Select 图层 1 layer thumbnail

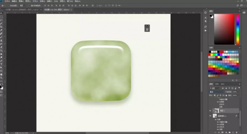[x=217, y=111]
